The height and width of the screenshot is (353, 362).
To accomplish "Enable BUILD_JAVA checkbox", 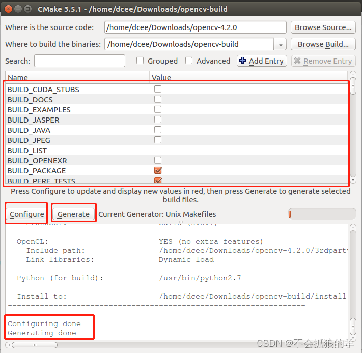I will [158, 130].
